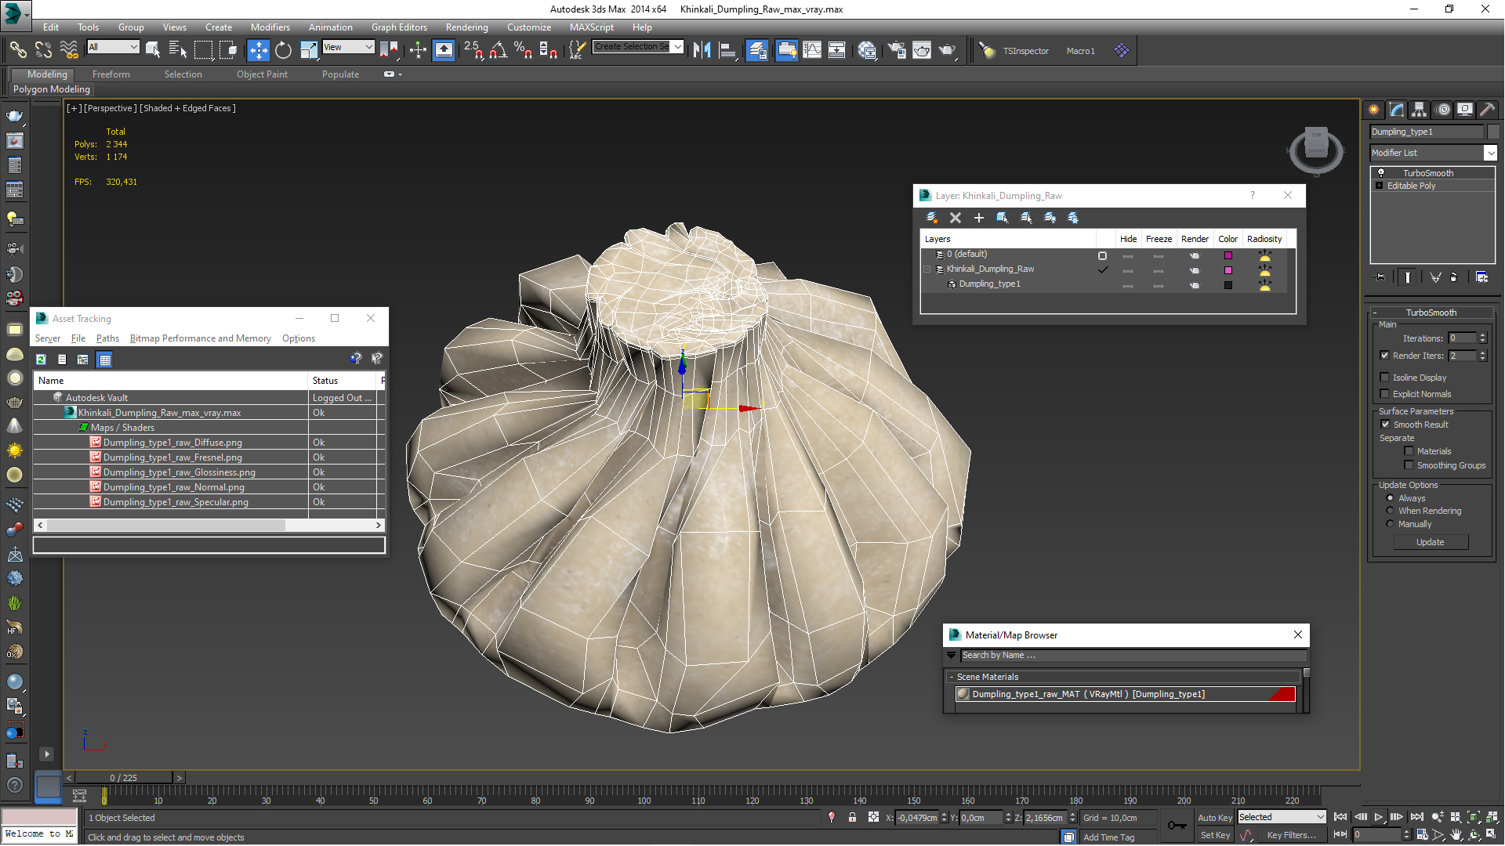Enable Separate by Materials checkbox
This screenshot has height=846, width=1505.
pos(1409,451)
